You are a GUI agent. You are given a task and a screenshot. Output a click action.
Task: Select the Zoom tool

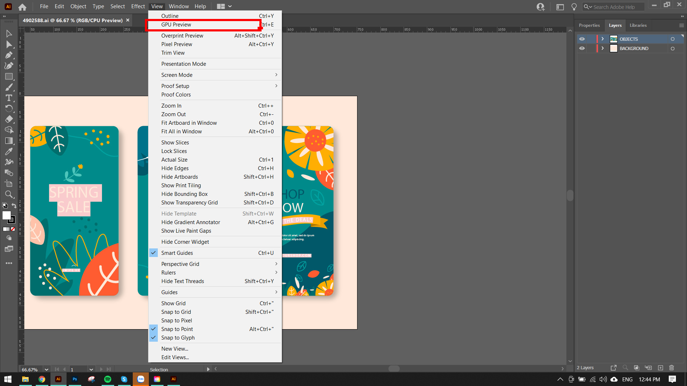[x=9, y=194]
